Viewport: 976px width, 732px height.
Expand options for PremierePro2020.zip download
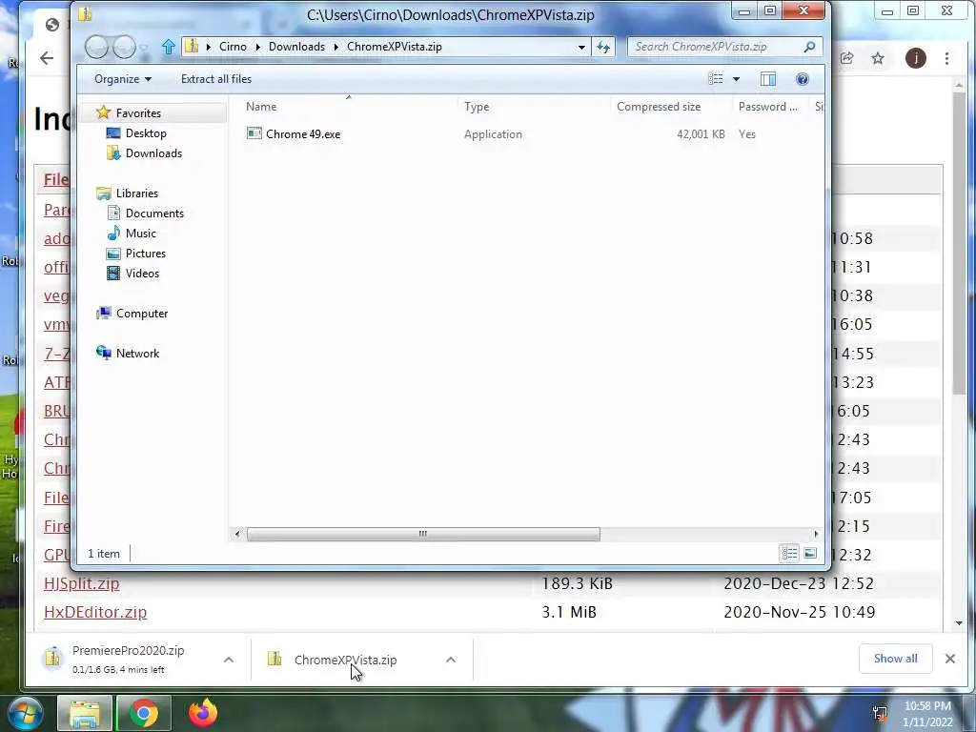[x=229, y=660]
